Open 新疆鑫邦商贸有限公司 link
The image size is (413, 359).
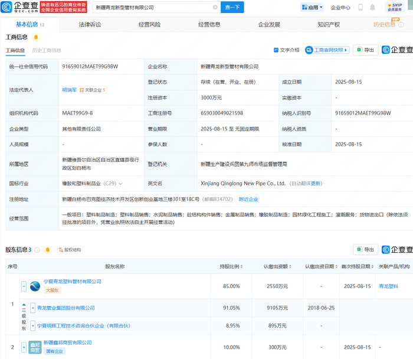(68, 342)
